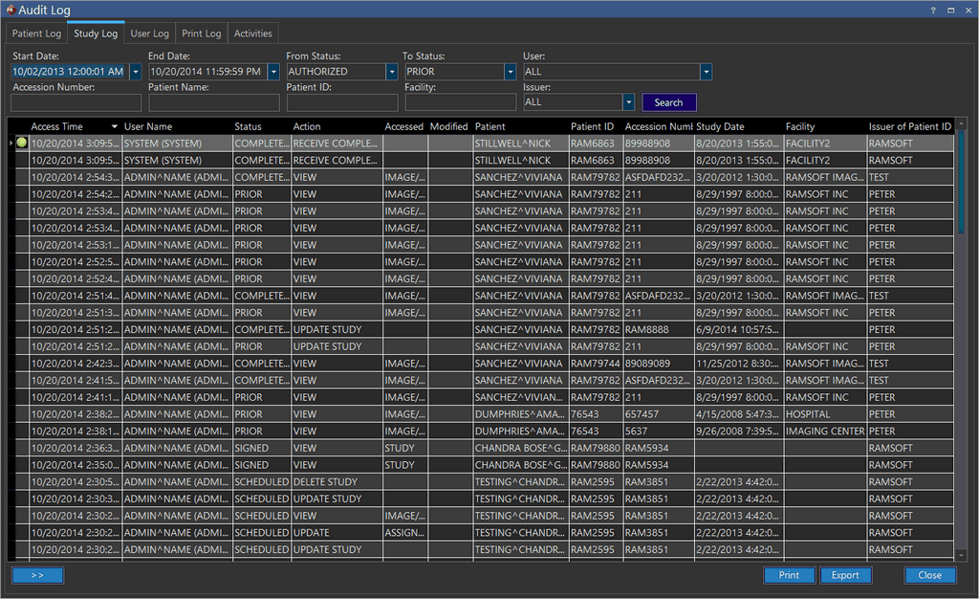Open the End Date picker dropdown
The width and height of the screenshot is (979, 599).
point(273,72)
